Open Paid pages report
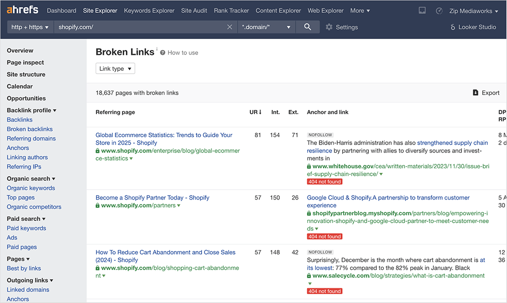 click(22, 247)
